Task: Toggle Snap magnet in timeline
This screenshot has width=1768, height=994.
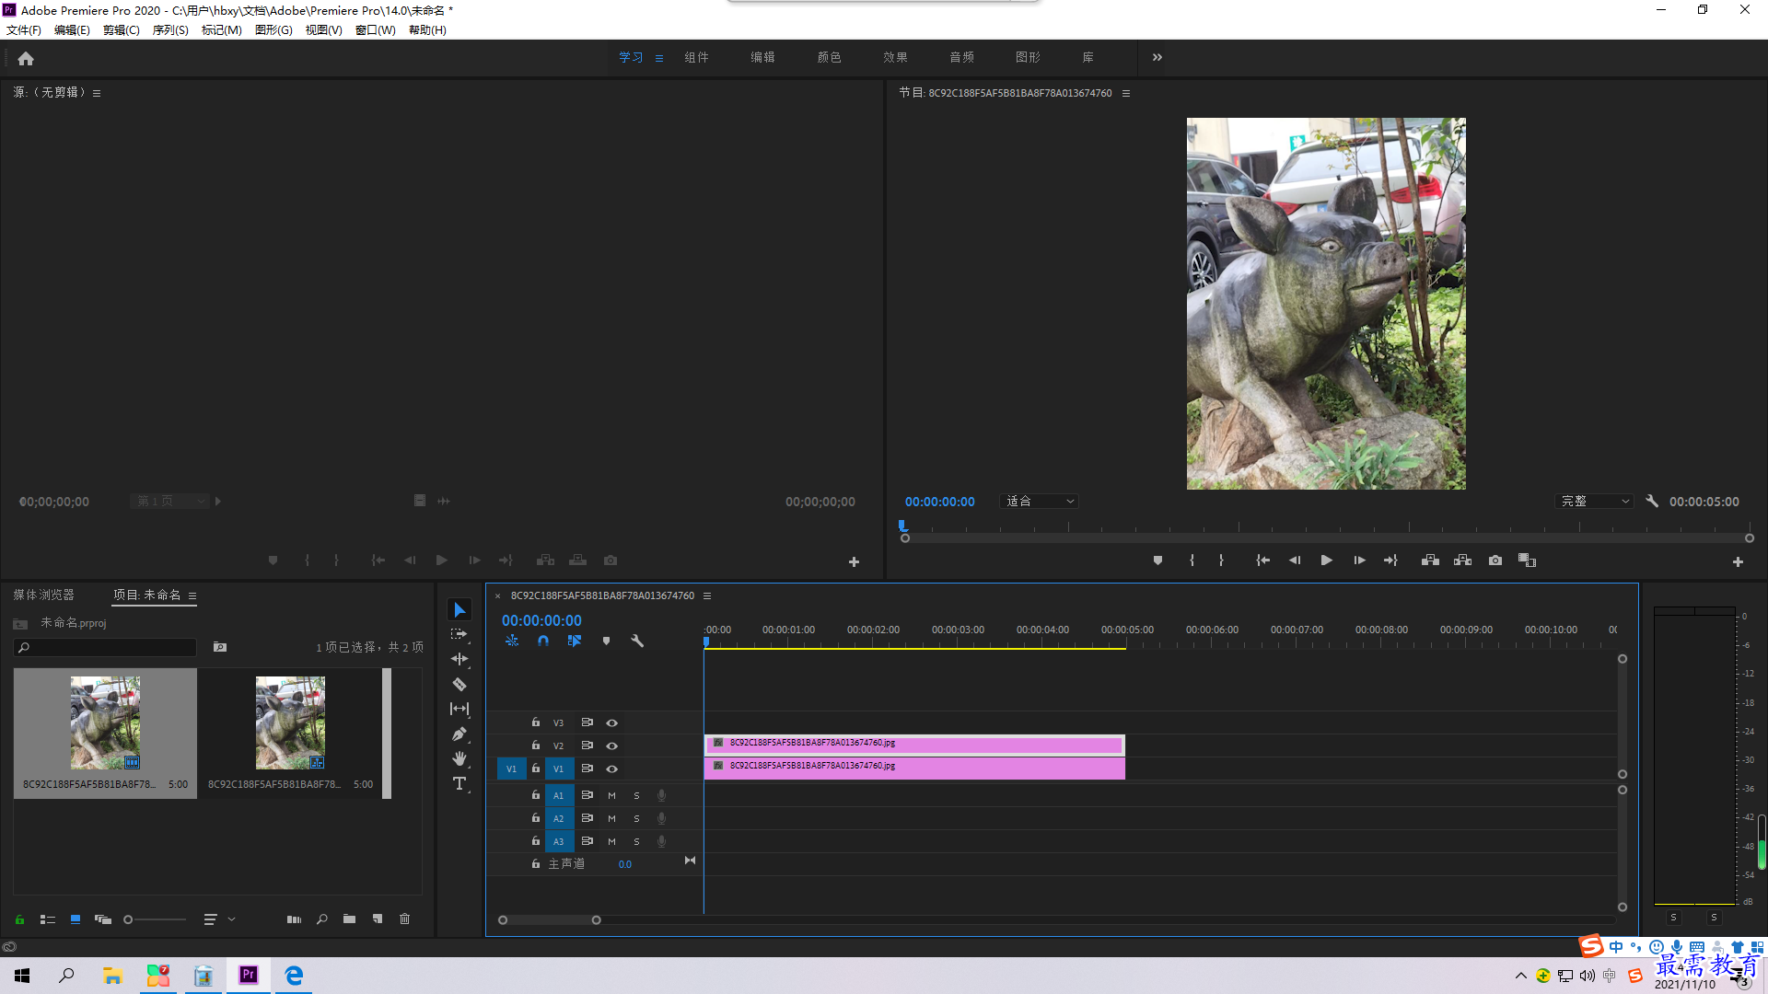Action: pos(543,641)
